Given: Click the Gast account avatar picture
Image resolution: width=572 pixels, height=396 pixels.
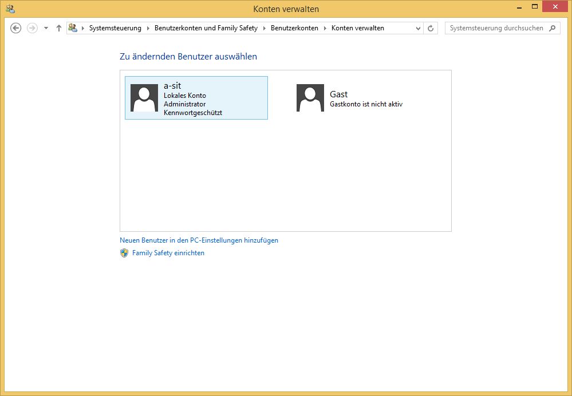Looking at the screenshot, I should coord(310,98).
